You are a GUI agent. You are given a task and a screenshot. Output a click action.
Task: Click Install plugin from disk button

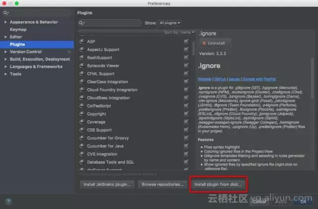(x=218, y=184)
